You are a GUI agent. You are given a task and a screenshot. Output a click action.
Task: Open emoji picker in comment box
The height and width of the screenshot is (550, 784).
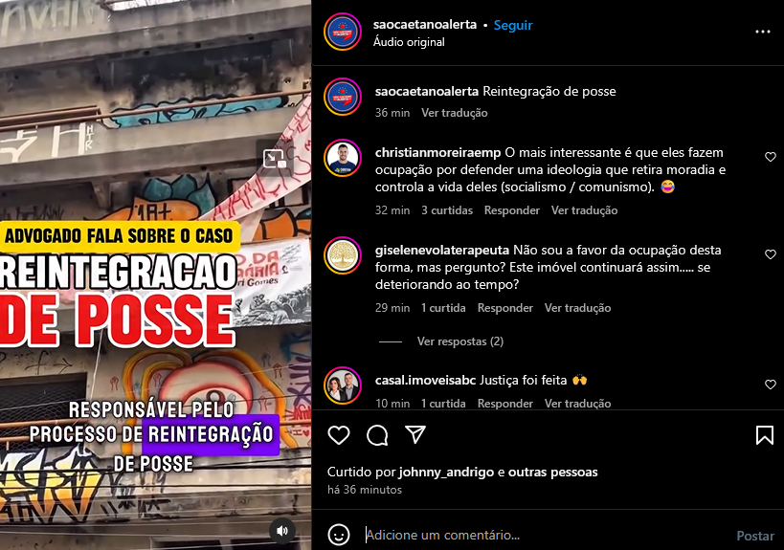pos(339,535)
